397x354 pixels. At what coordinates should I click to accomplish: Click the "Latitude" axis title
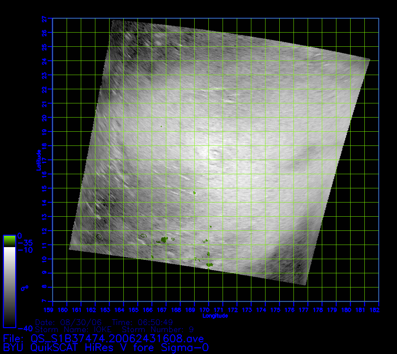(x=38, y=160)
